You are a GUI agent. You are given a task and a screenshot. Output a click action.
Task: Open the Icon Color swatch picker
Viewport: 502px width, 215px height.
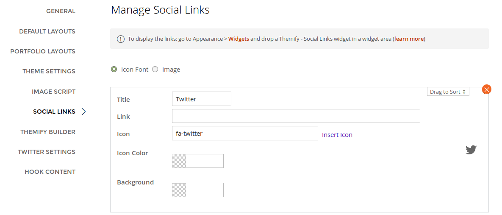pos(179,161)
